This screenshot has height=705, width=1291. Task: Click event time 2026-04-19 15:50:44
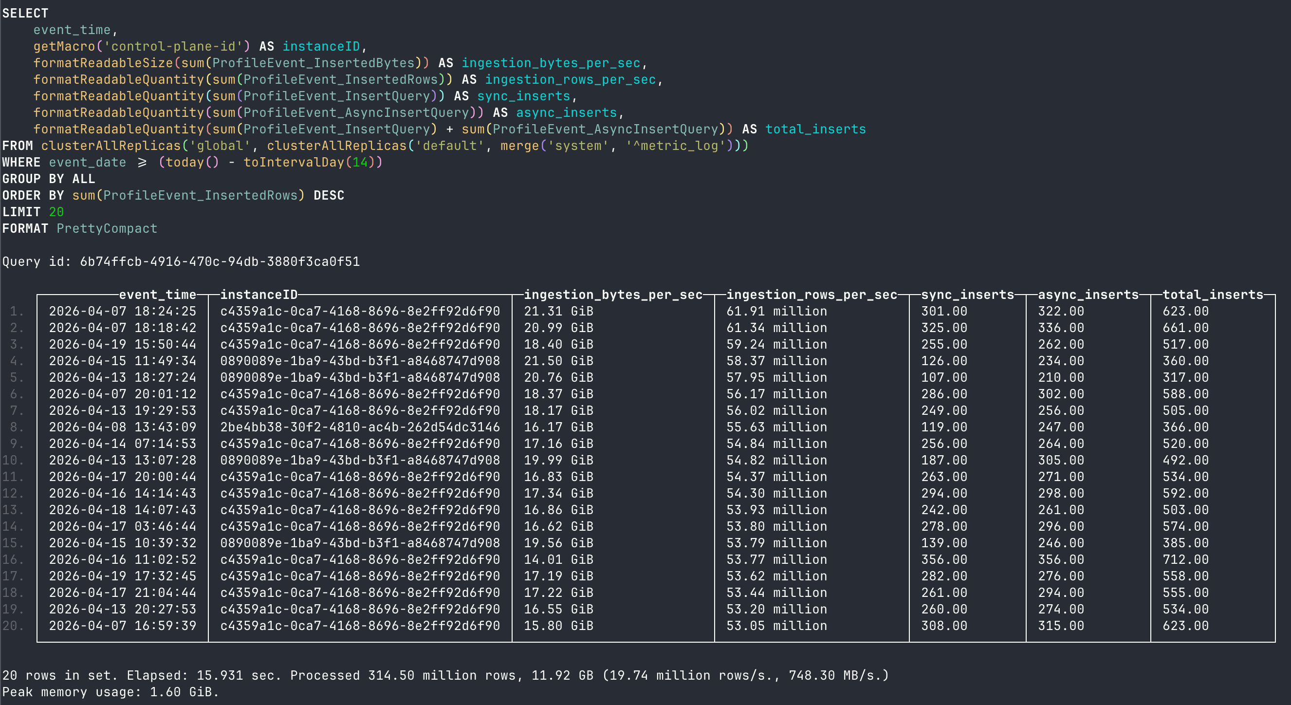coord(123,344)
